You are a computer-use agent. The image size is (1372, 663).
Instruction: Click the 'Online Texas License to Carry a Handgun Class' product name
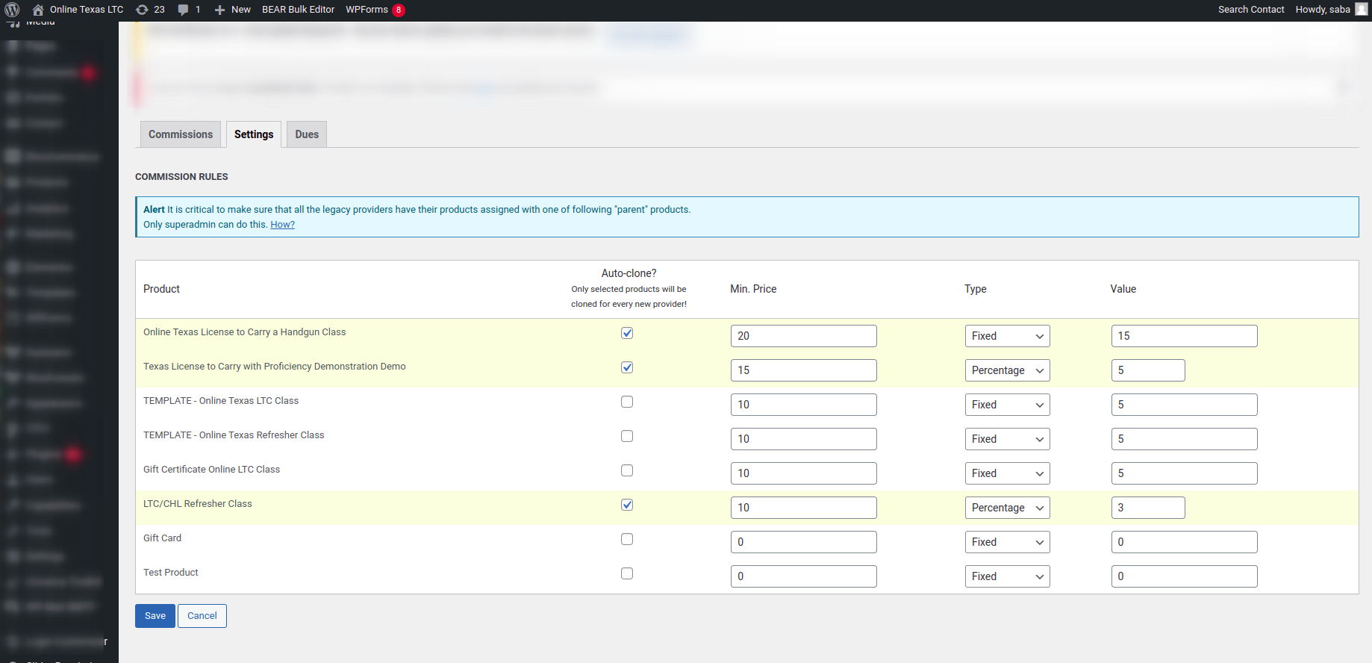click(x=245, y=332)
